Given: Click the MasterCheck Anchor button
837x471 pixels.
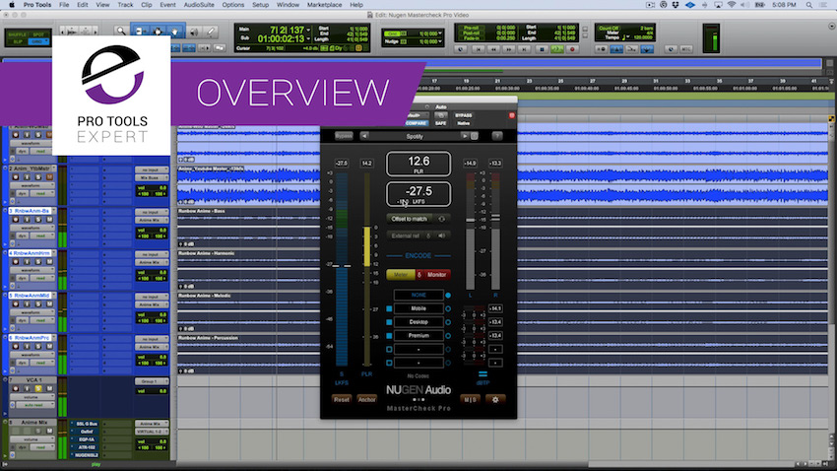Looking at the screenshot, I should (366, 399).
